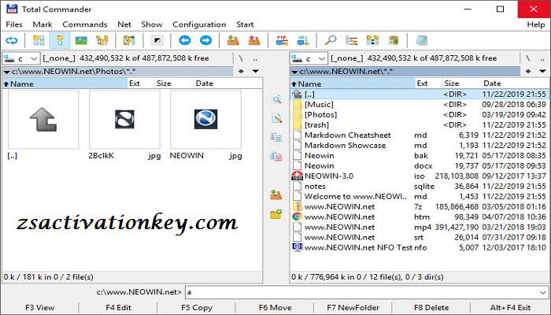Viewport: 551px width, 315px height.
Task: Select the notes sqlite file
Action: coord(420,187)
